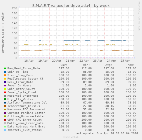Click the Avg: column header
The width and height of the screenshot is (142, 140).
109,65
